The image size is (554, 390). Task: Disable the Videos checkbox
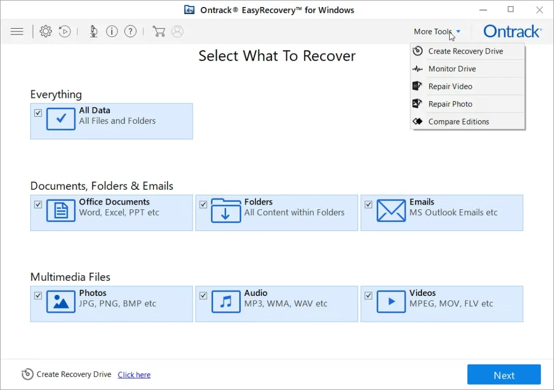point(368,296)
